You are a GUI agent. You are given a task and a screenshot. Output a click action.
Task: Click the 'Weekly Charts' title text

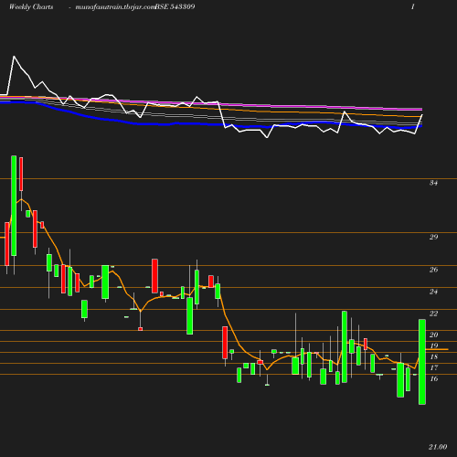point(31,6)
